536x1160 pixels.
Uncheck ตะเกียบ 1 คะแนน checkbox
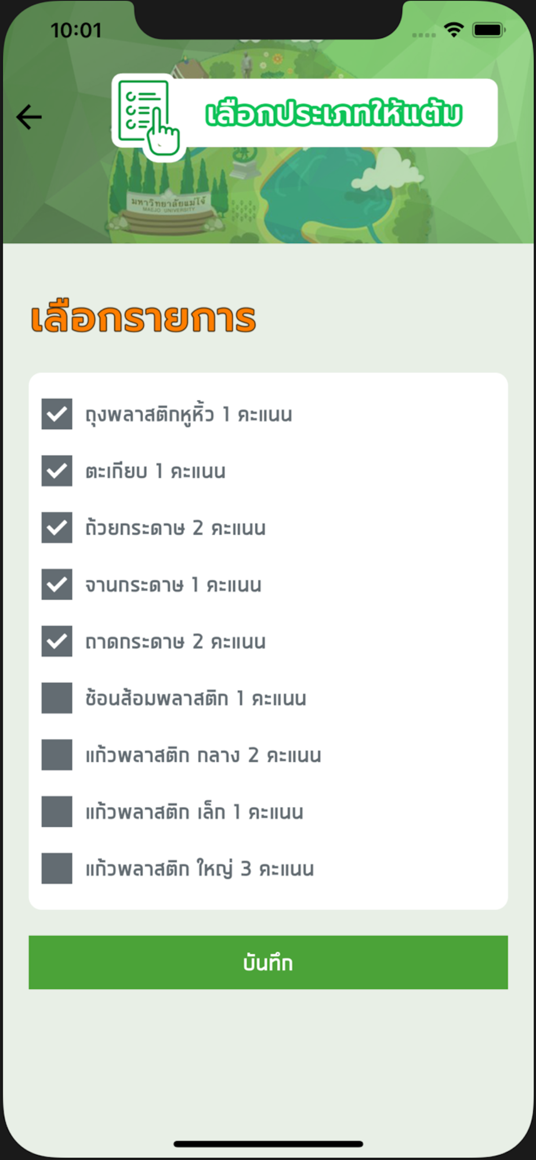[57, 471]
